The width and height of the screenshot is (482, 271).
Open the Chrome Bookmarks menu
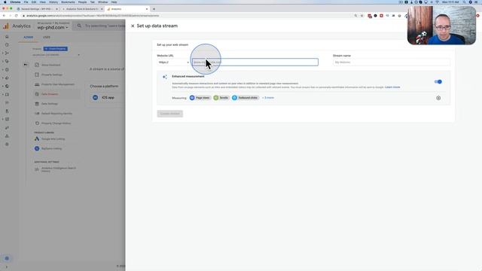click(68, 2)
